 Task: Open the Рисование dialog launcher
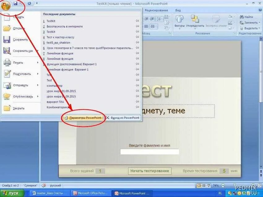[235, 33]
